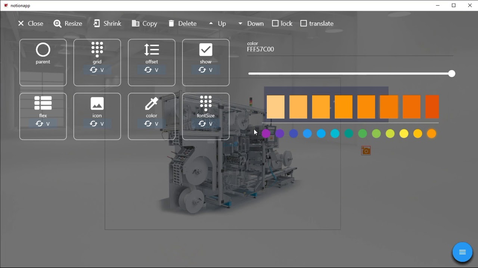Pick the fifth orange shade swatch
Screen dimensions: 478x268
(x=366, y=107)
